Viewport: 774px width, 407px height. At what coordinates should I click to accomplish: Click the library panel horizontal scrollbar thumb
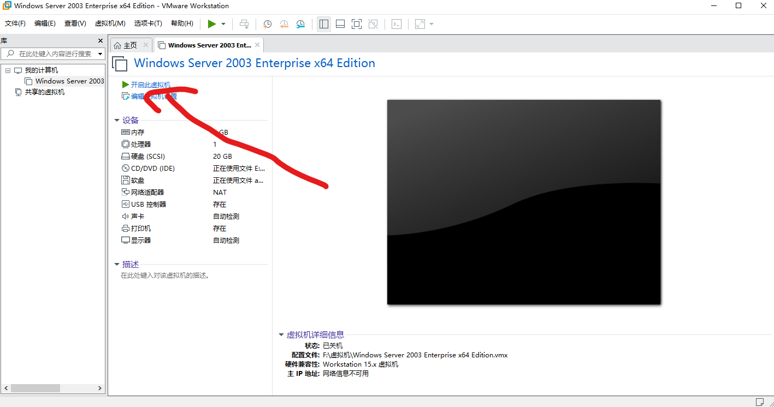coord(35,388)
